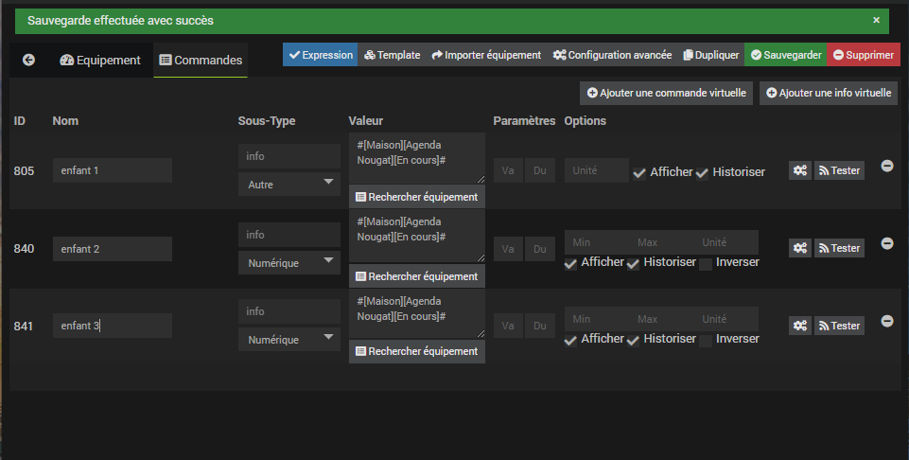This screenshot has height=460, width=909.
Task: Click the Expression button
Action: tap(320, 55)
